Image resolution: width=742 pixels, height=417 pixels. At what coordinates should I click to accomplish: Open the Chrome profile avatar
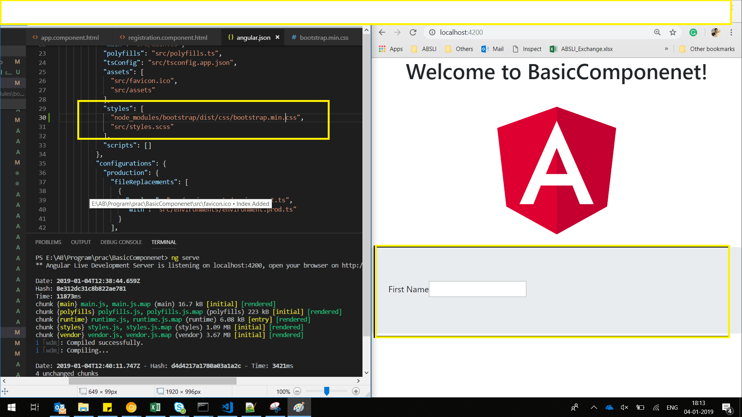715,32
